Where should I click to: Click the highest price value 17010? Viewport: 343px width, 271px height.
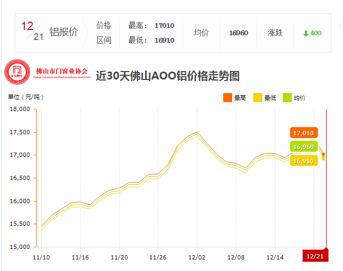pyautogui.click(x=165, y=26)
